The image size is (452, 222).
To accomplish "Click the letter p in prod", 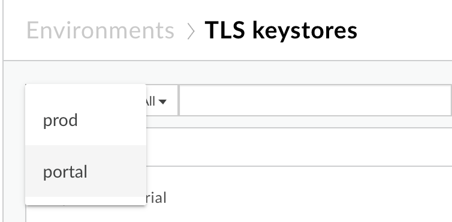I will [x=46, y=122].
